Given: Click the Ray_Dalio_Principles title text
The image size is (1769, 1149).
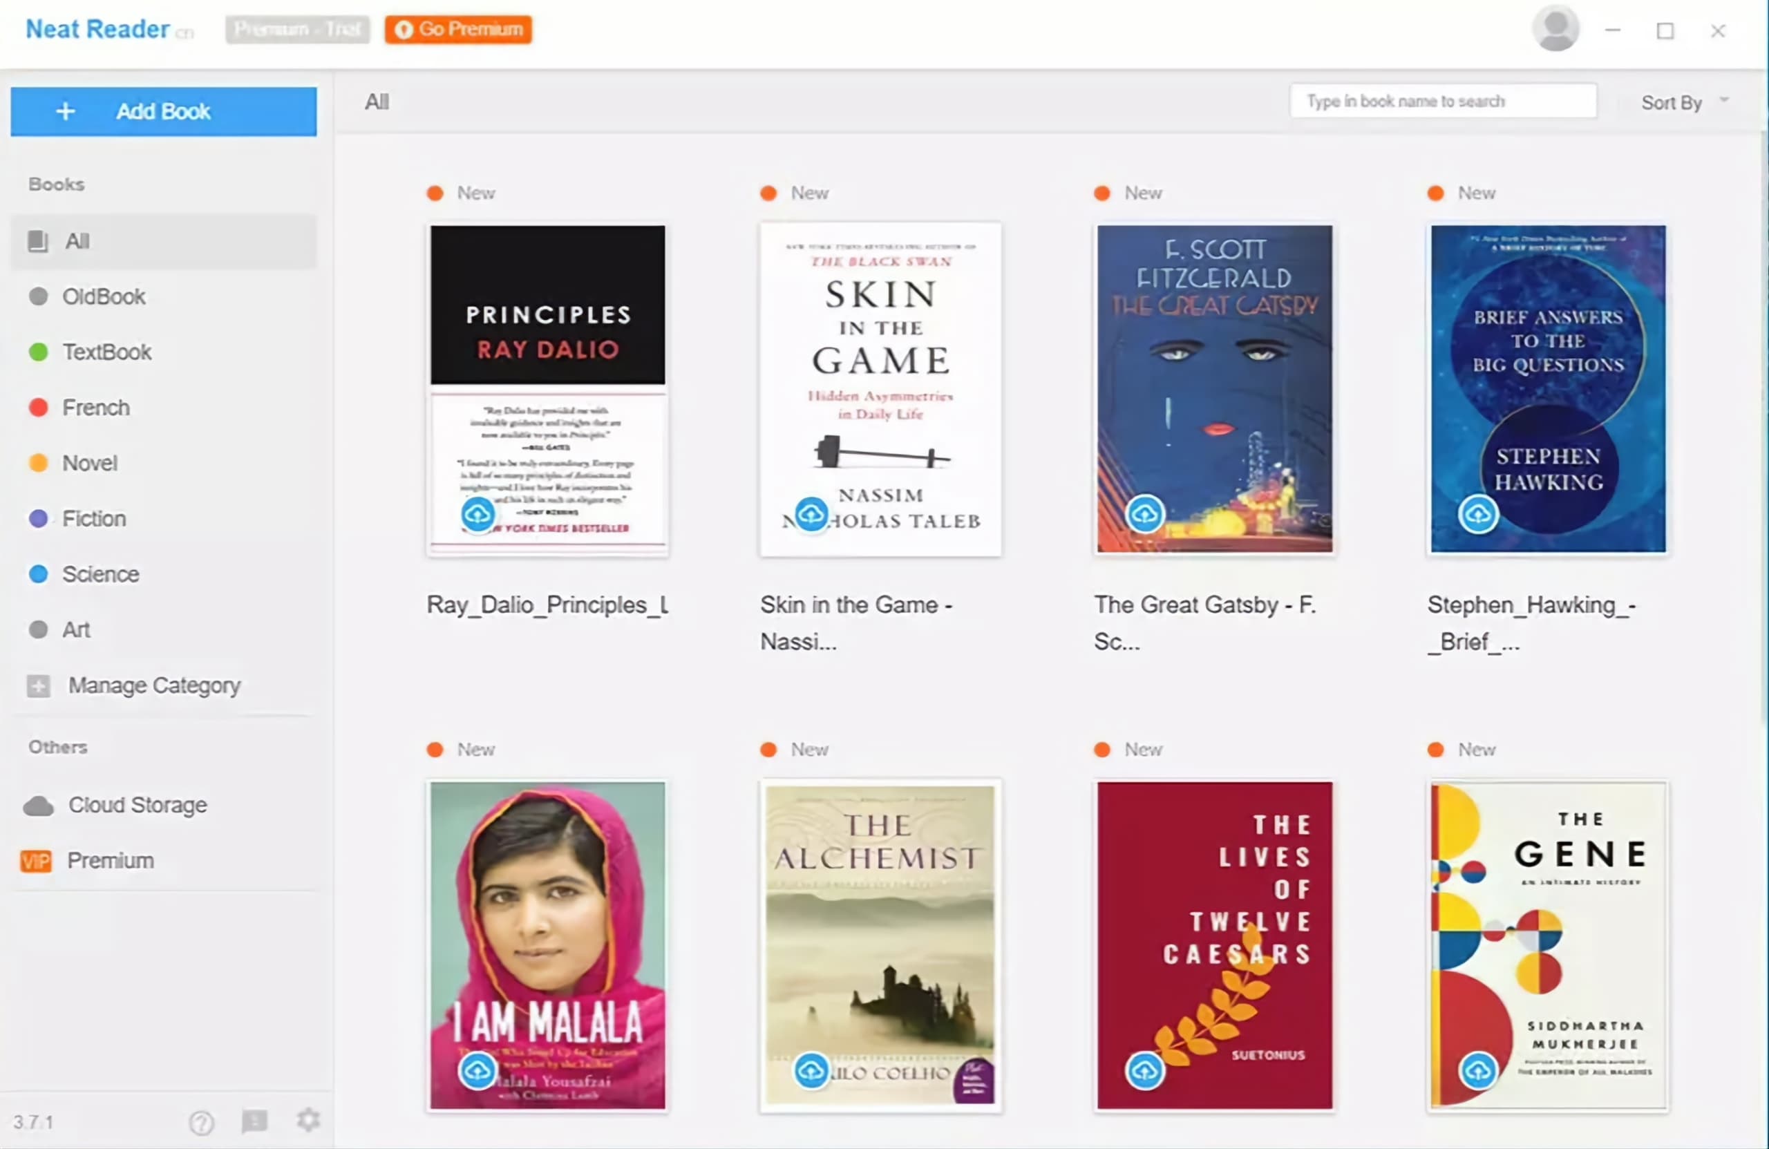Looking at the screenshot, I should (548, 606).
